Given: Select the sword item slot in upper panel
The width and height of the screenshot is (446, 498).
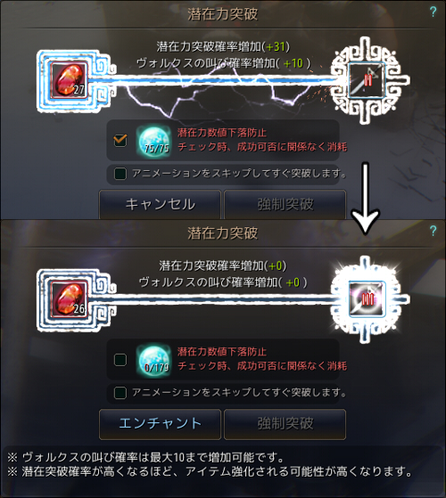Looking at the screenshot, I should click(367, 79).
